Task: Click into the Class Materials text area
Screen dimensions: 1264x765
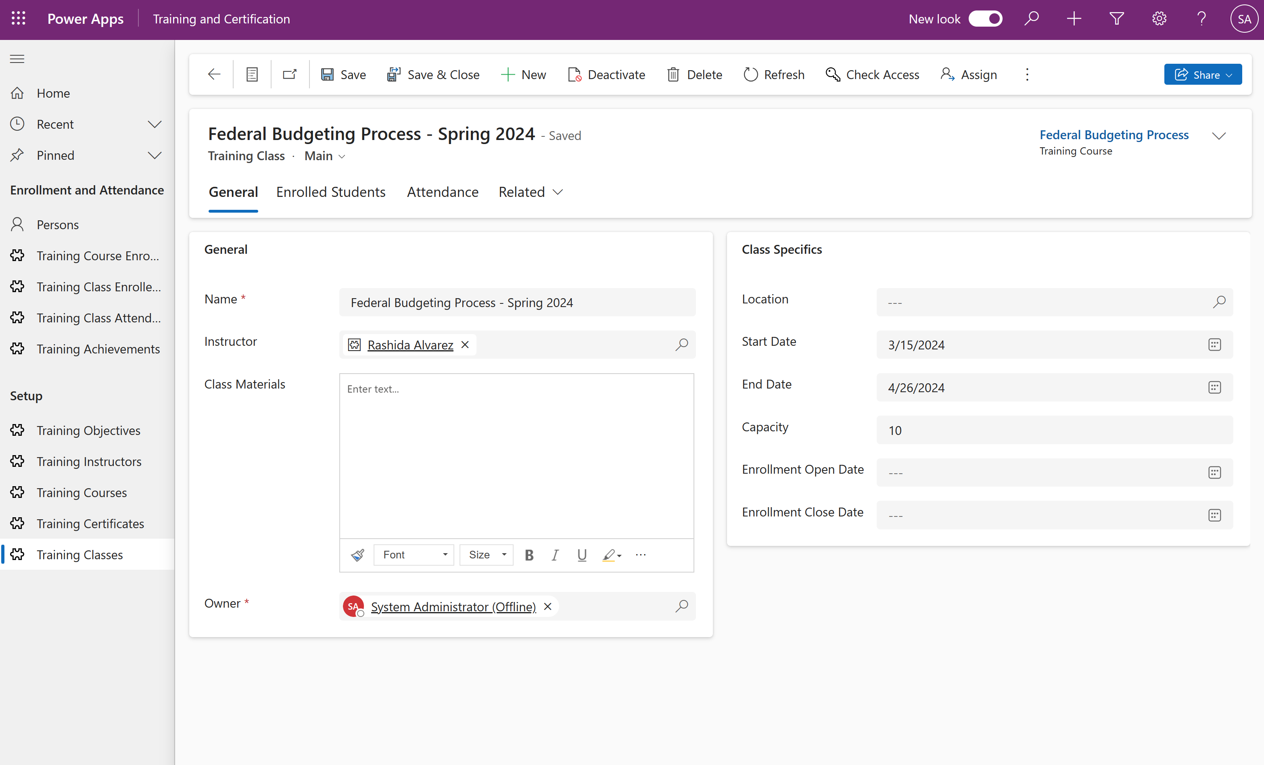Action: click(x=516, y=456)
